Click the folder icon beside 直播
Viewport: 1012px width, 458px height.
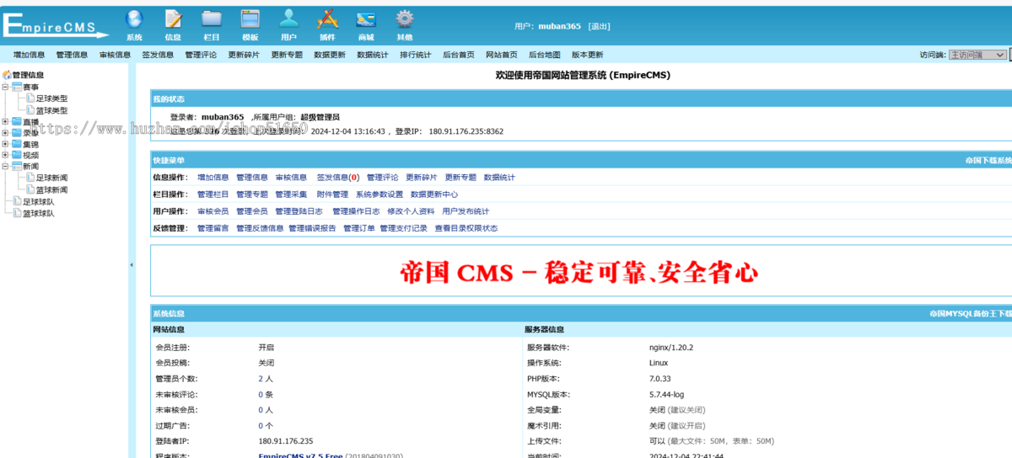[17, 121]
